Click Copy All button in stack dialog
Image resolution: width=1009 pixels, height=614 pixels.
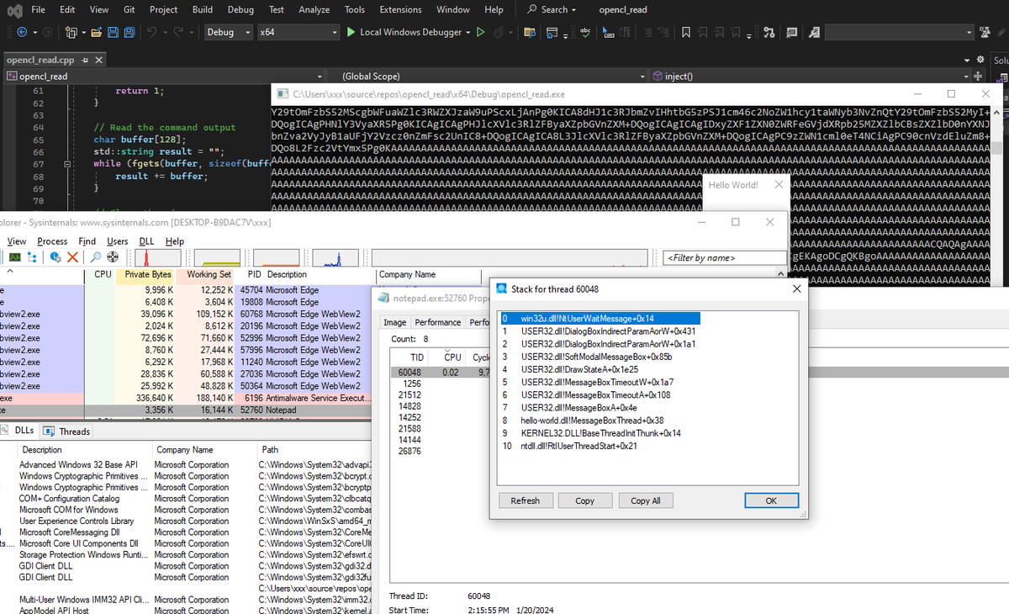click(645, 500)
